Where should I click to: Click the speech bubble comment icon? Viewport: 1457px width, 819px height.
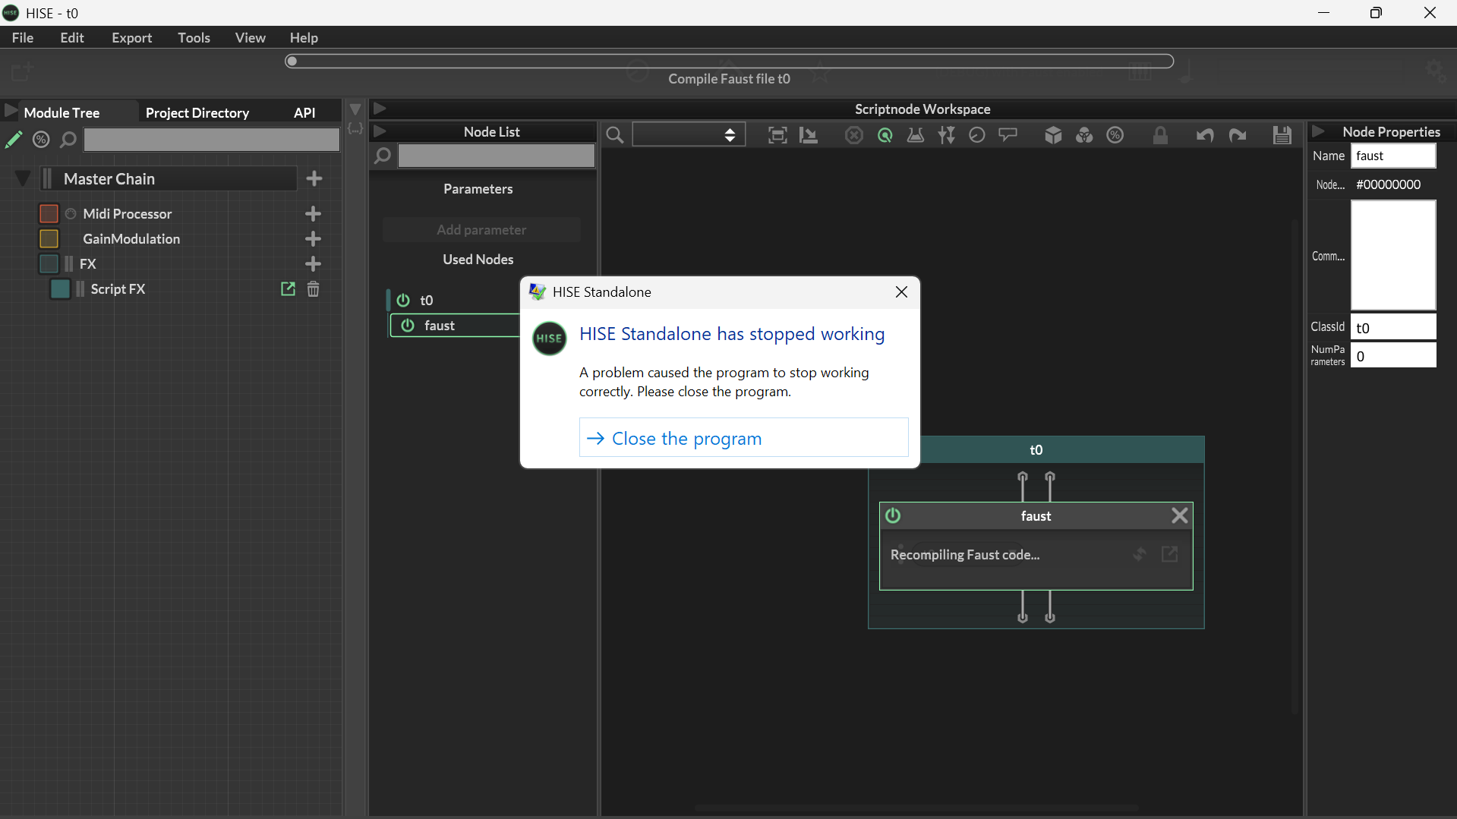tap(1008, 135)
